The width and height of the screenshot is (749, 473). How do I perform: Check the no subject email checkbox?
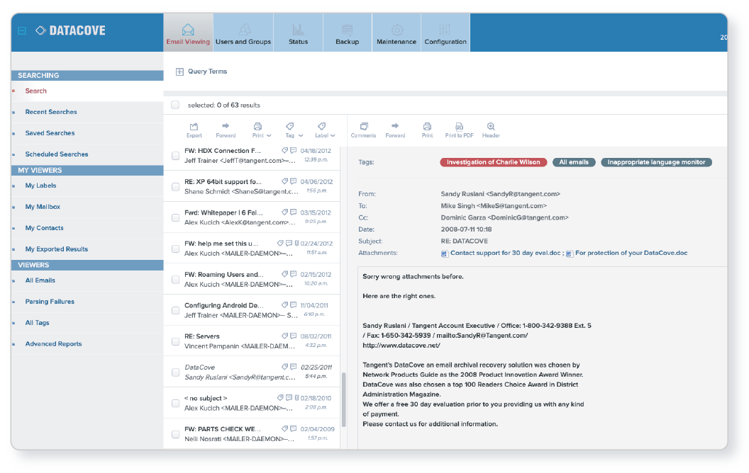point(175,404)
